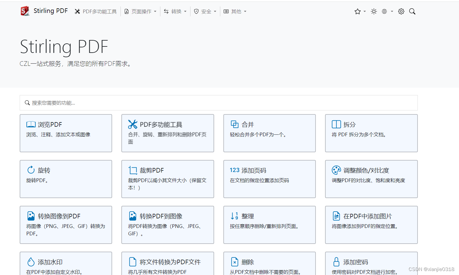Viewport: 459px width, 275px height.
Task: Open the language dropdown arrow
Action: (392, 11)
